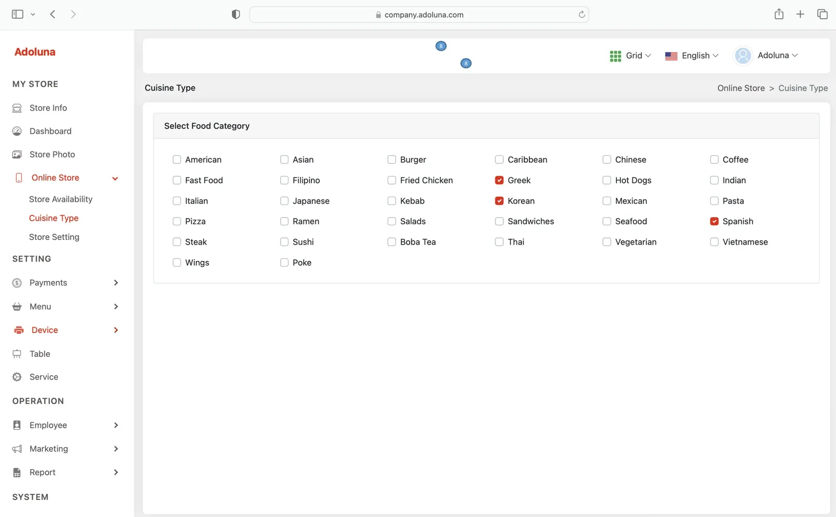Screen dimensions: 836x517
Task: Click the Vietnamese label text
Action: pyautogui.click(x=745, y=242)
